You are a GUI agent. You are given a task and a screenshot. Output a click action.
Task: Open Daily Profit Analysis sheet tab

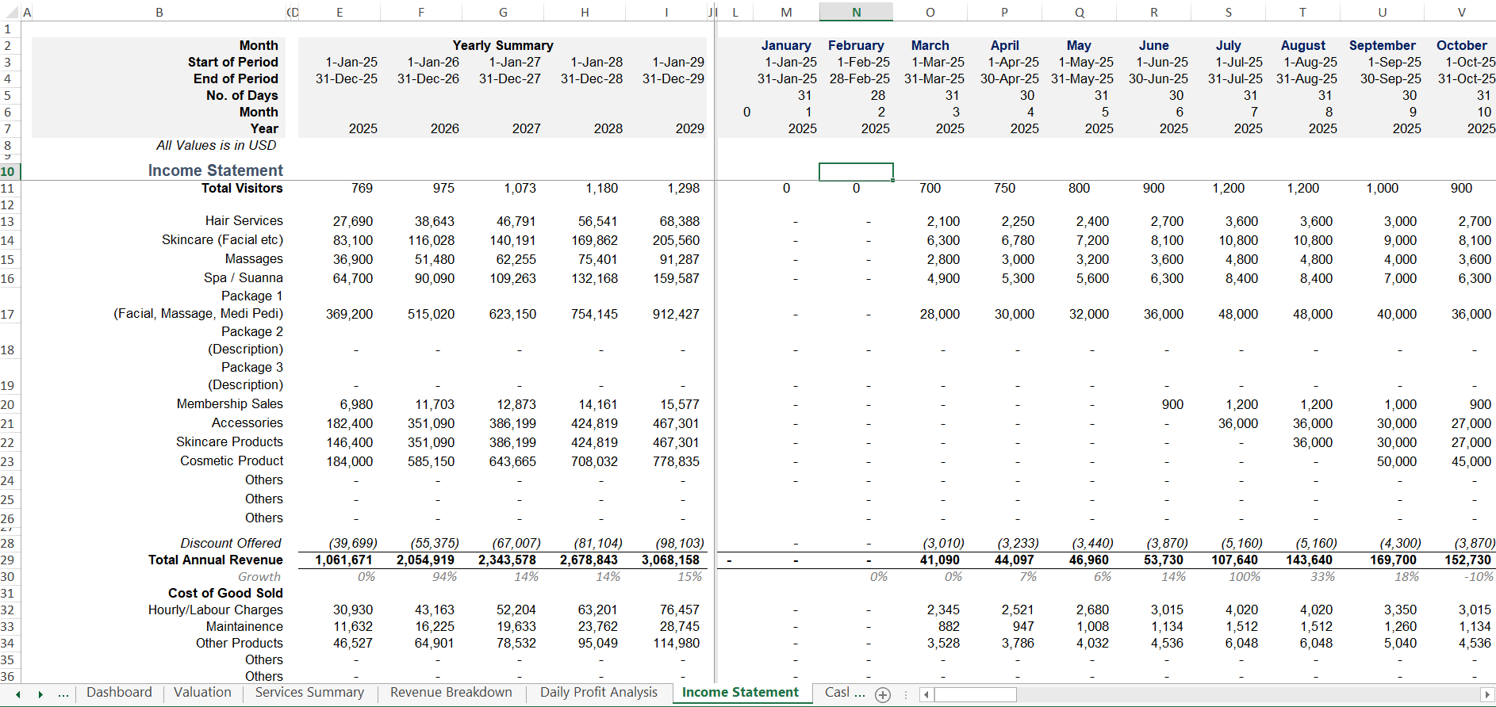click(599, 693)
